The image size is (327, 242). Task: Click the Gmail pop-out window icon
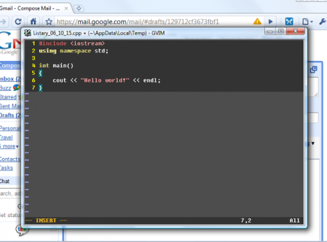pyautogui.click(x=314, y=69)
